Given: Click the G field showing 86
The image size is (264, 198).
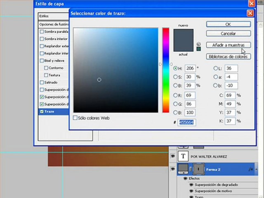Looking at the screenshot, I should click(190, 104).
